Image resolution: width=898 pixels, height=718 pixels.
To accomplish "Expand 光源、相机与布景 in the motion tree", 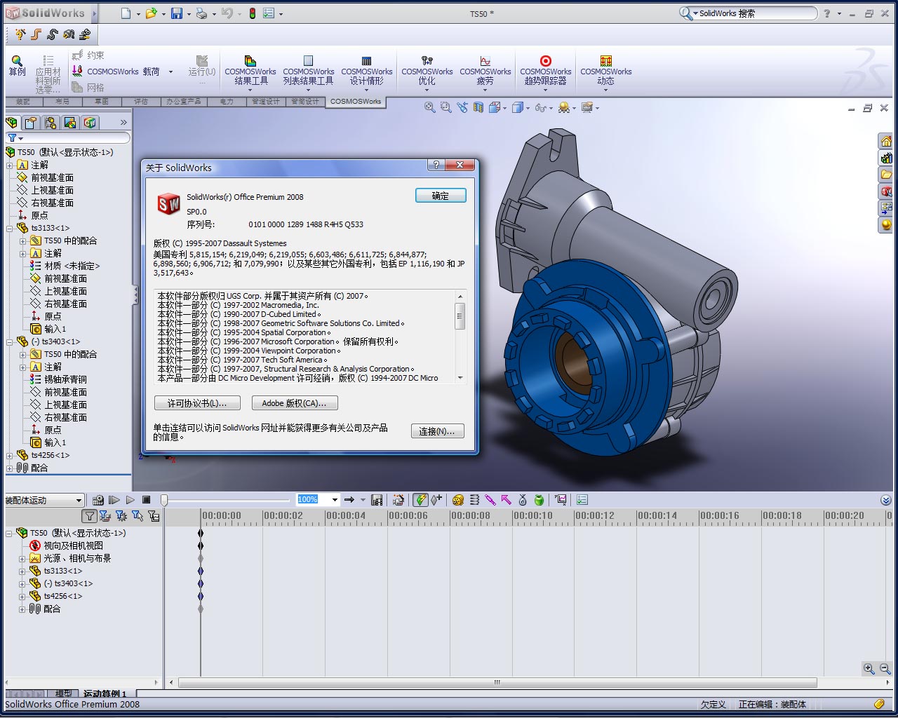I will click(x=22, y=559).
